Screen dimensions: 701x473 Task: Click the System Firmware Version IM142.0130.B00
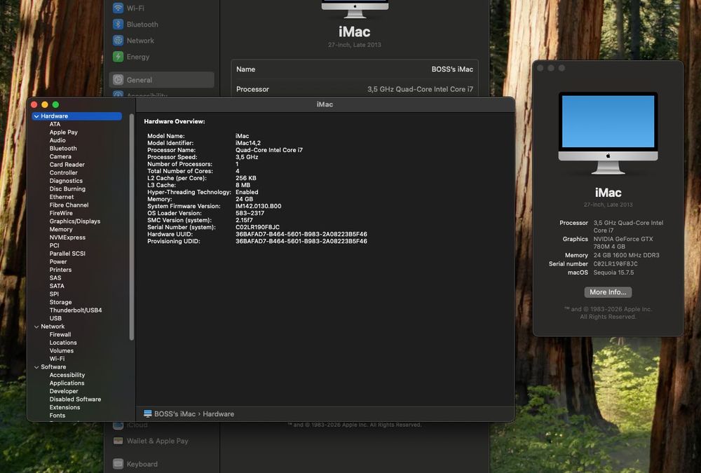(x=259, y=206)
